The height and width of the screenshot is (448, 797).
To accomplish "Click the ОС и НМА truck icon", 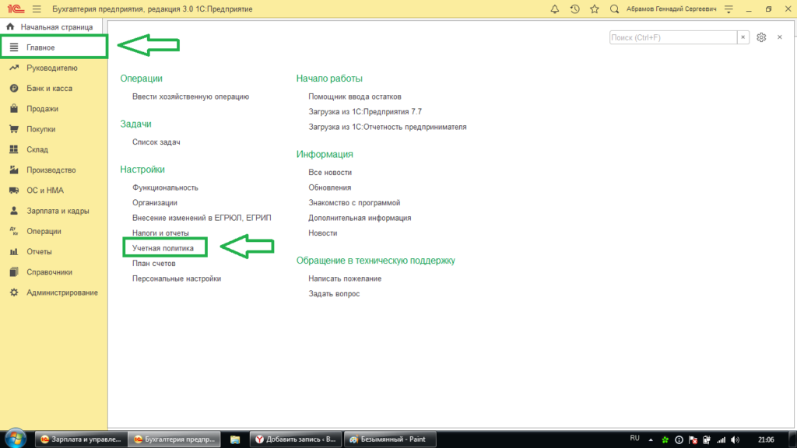I will click(x=13, y=191).
